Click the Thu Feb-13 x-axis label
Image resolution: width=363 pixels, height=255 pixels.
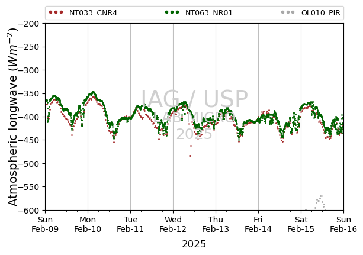pyautogui.click(x=216, y=224)
